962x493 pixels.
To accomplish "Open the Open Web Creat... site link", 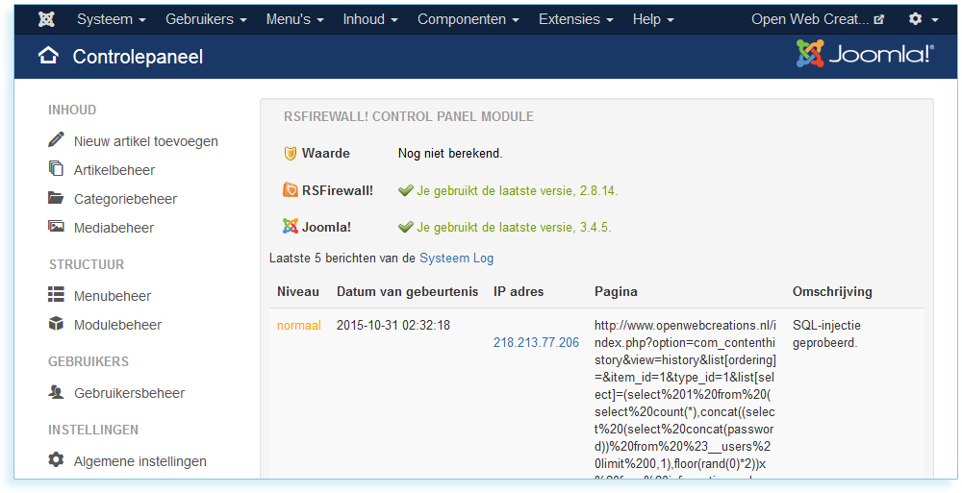I will 817,19.
